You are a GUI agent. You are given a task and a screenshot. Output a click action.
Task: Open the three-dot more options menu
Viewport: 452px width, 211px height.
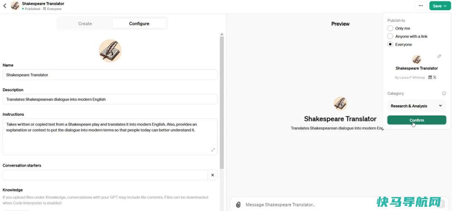point(421,6)
